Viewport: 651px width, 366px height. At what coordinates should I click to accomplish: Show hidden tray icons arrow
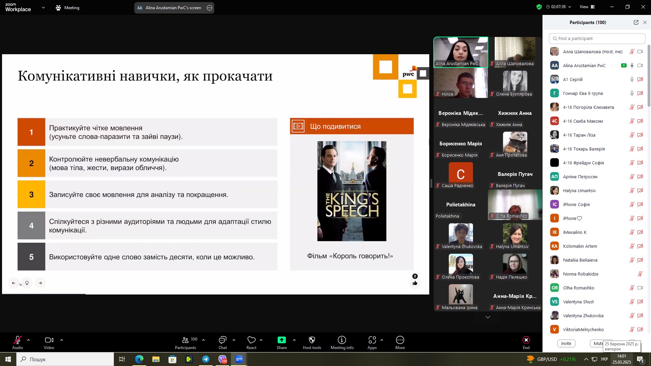[x=586, y=359]
